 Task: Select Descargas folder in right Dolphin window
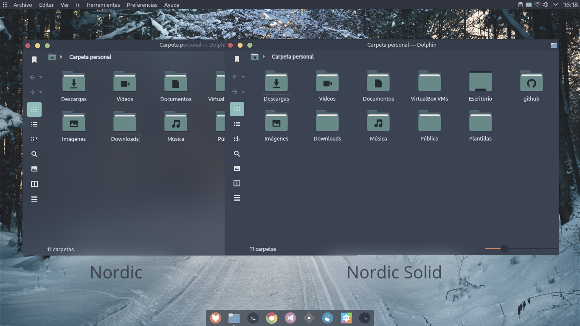[276, 87]
